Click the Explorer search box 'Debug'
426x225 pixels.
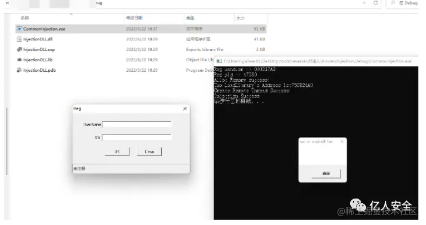click(x=408, y=3)
